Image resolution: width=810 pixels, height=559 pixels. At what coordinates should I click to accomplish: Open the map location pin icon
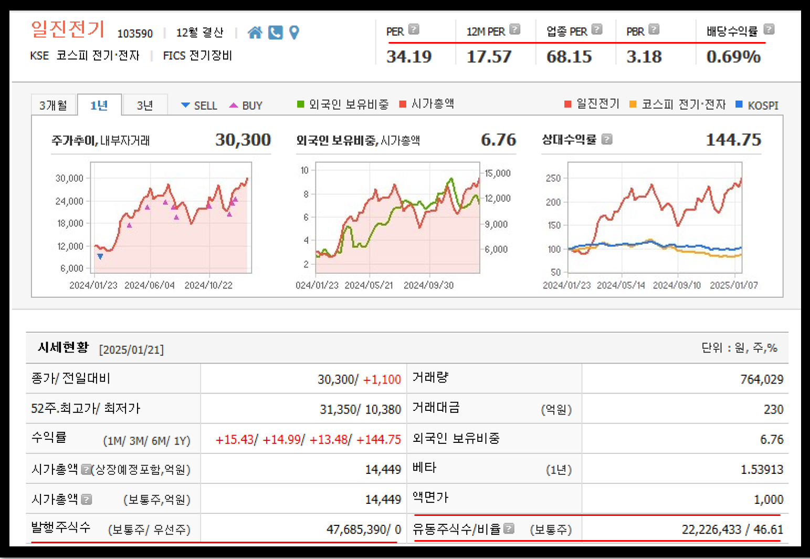pos(294,33)
